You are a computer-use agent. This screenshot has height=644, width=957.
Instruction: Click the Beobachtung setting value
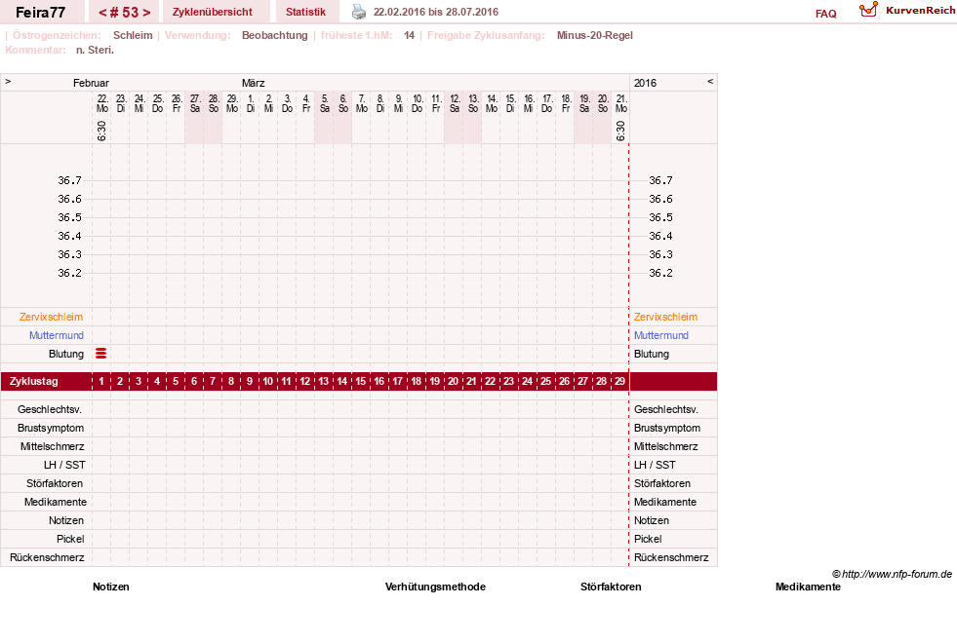coord(275,35)
